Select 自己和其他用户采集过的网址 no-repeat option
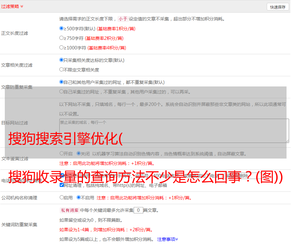291x245 pixels. (x=61, y=82)
